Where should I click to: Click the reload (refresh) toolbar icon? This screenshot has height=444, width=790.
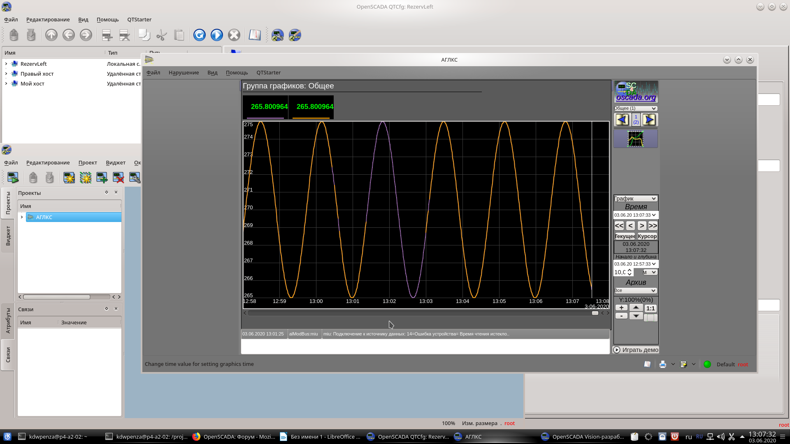(x=200, y=35)
